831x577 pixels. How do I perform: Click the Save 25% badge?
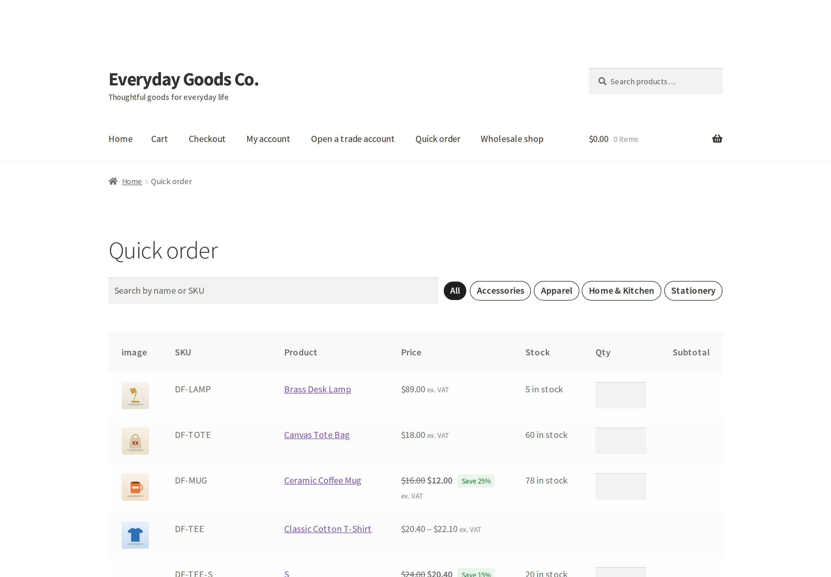476,481
